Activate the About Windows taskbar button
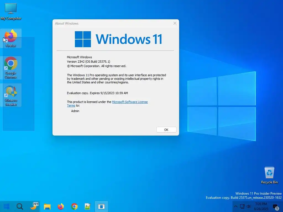This screenshot has width=283, height=212. click(101, 206)
